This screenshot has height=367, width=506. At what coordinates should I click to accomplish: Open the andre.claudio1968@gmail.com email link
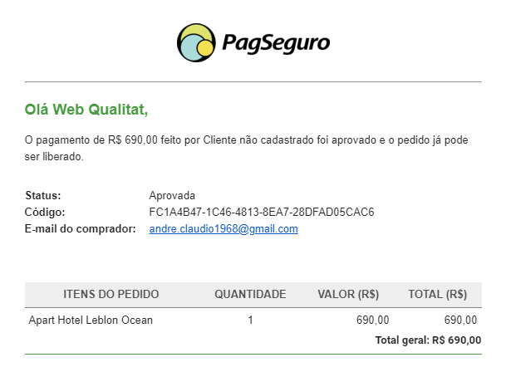click(224, 228)
